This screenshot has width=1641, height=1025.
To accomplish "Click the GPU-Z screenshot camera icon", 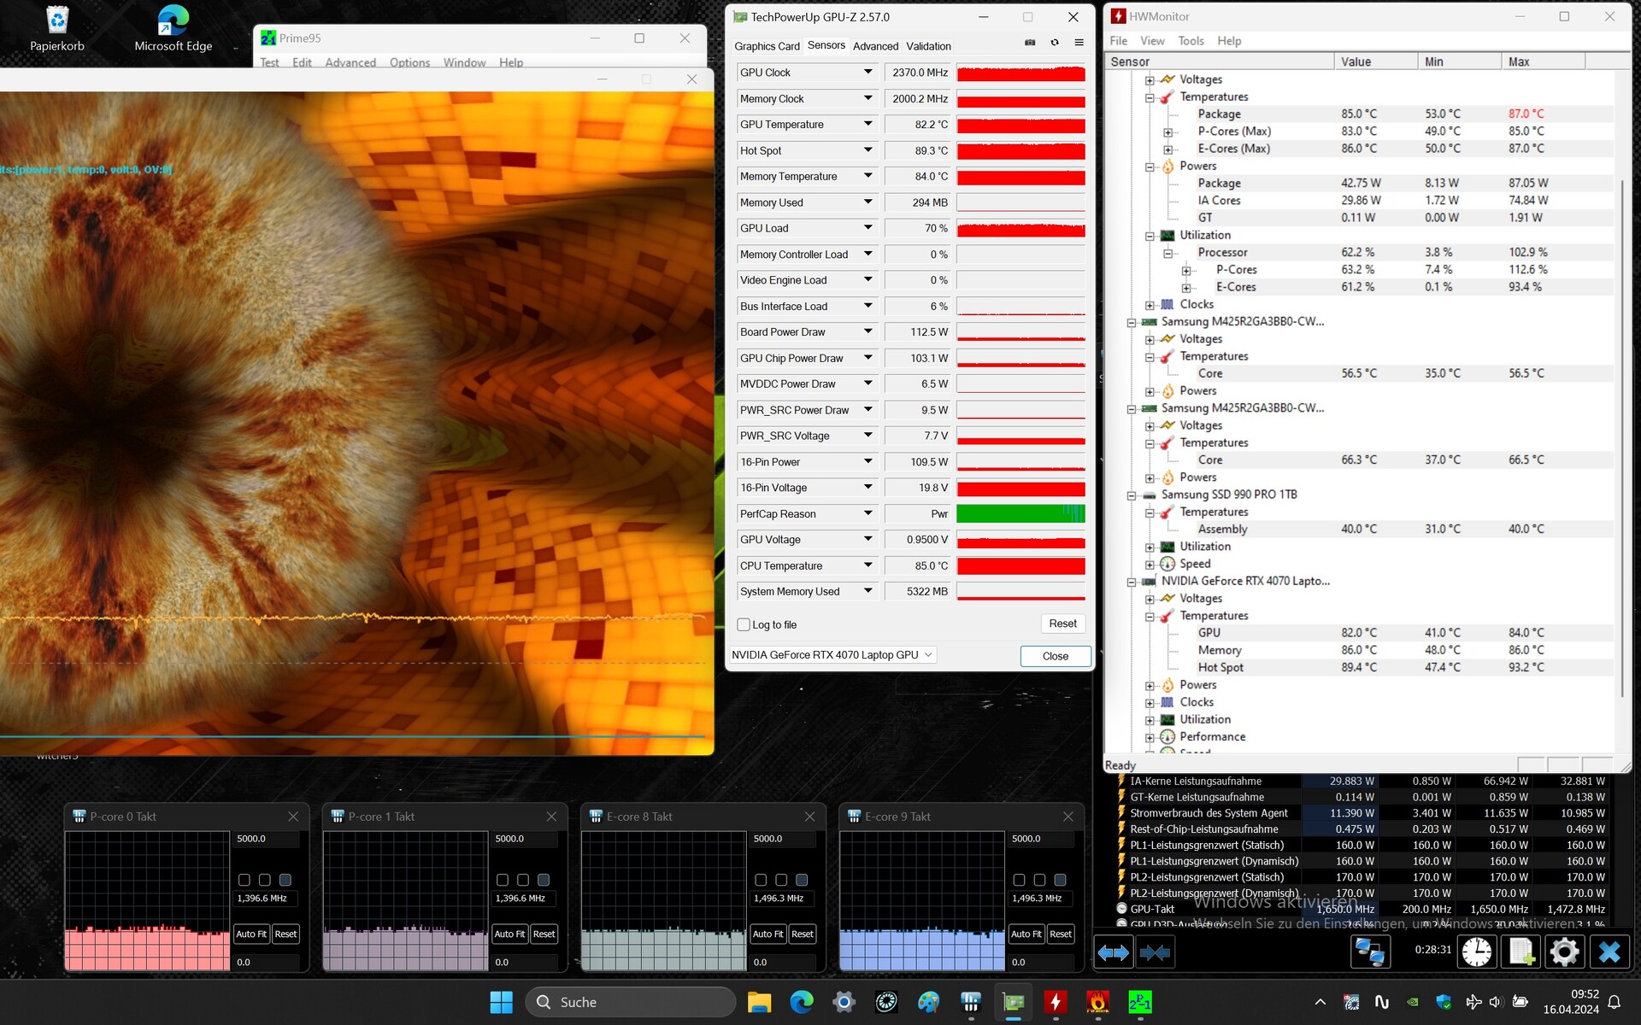I will pos(1030,43).
